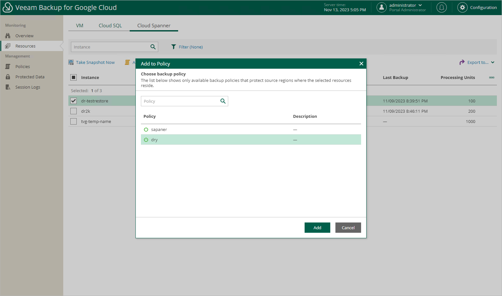The height and width of the screenshot is (296, 502).
Task: Open Resources in the sidebar
Action: tap(32, 46)
